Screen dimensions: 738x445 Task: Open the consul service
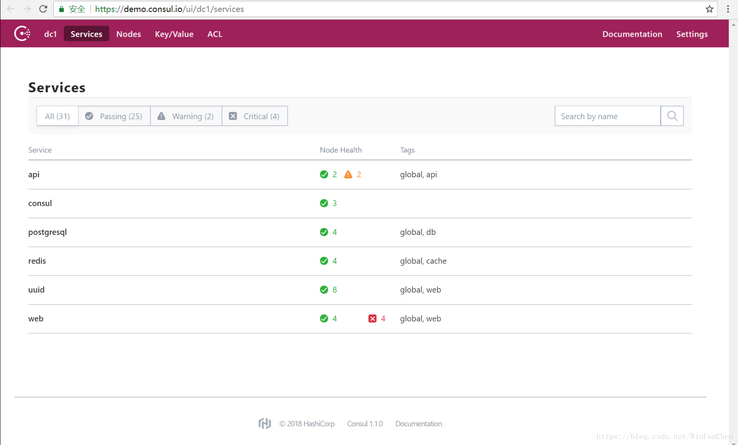click(x=40, y=203)
